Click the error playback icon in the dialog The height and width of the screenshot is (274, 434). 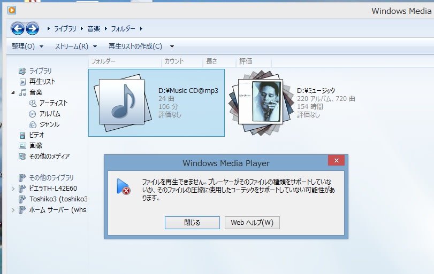pos(123,186)
